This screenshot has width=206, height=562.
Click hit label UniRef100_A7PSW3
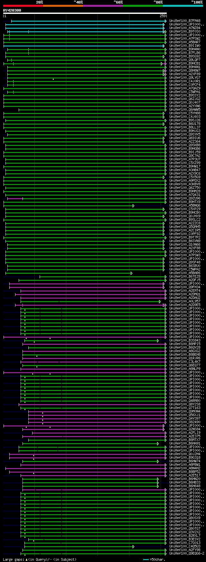coord(185,255)
